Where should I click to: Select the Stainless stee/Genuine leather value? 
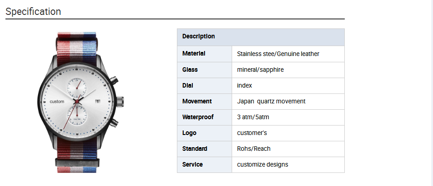coord(278,54)
